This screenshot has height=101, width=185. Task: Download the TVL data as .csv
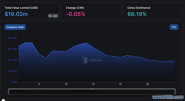(x=53, y=16)
